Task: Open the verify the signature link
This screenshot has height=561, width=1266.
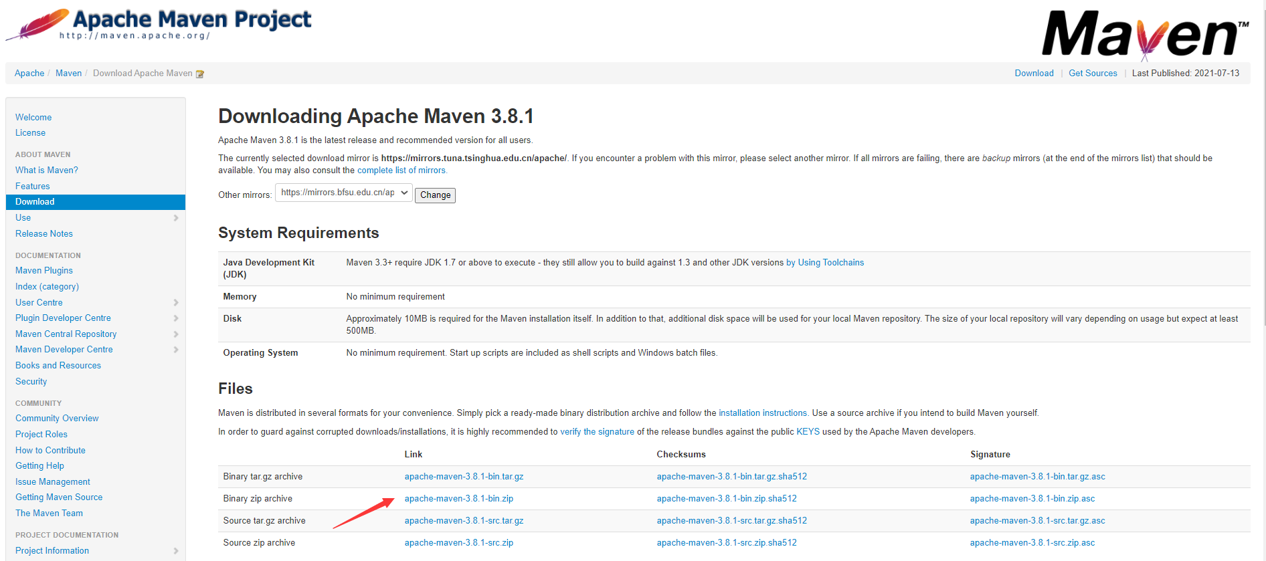Action: tap(597, 432)
